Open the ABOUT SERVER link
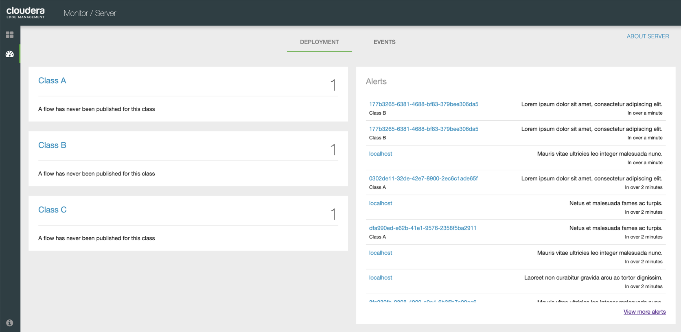681x332 pixels. point(647,36)
